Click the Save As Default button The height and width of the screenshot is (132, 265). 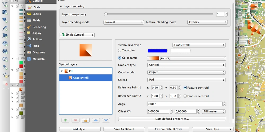[x=124, y=129]
